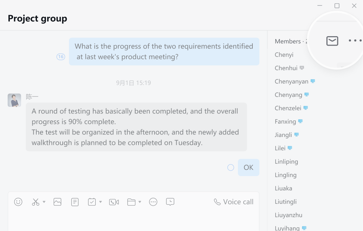Expand the folder options dropdown arrow

[x=140, y=202]
